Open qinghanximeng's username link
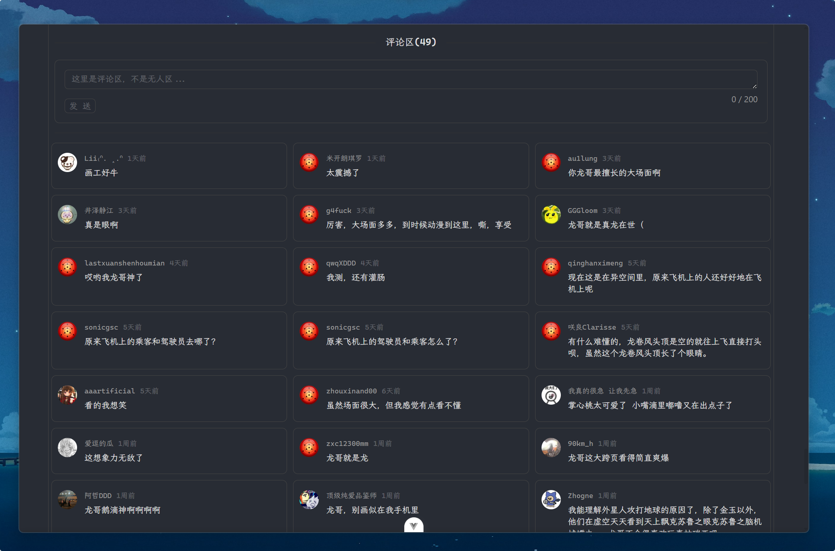Screen dimensions: 835x551 (595, 263)
